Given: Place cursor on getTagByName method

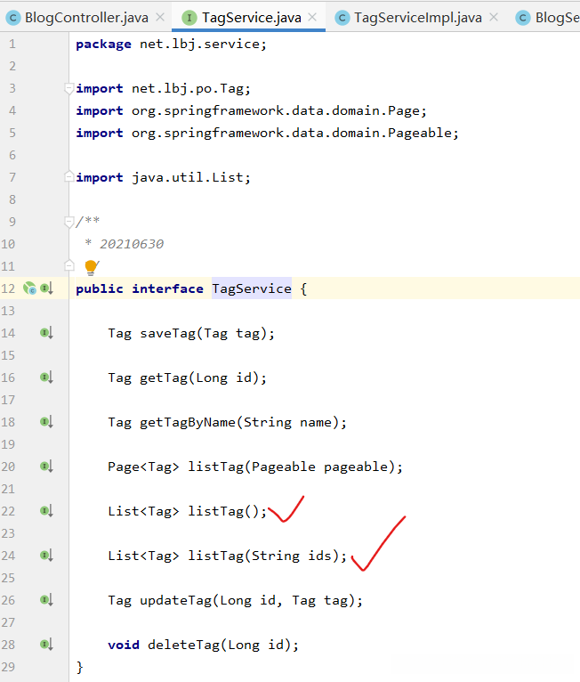Looking at the screenshot, I should [x=188, y=422].
